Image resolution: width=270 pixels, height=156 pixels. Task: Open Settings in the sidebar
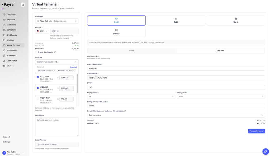(6, 142)
